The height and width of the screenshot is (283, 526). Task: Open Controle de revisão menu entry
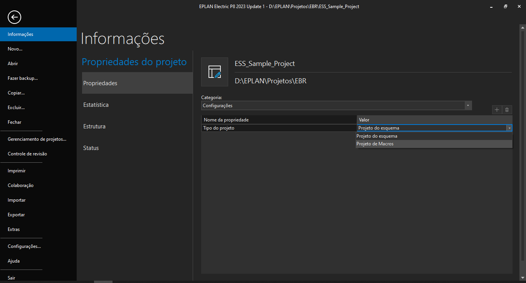(x=27, y=154)
